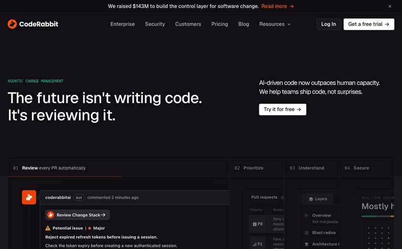Click the Potential issue warning icon
The height and width of the screenshot is (249, 402).
tap(48, 228)
